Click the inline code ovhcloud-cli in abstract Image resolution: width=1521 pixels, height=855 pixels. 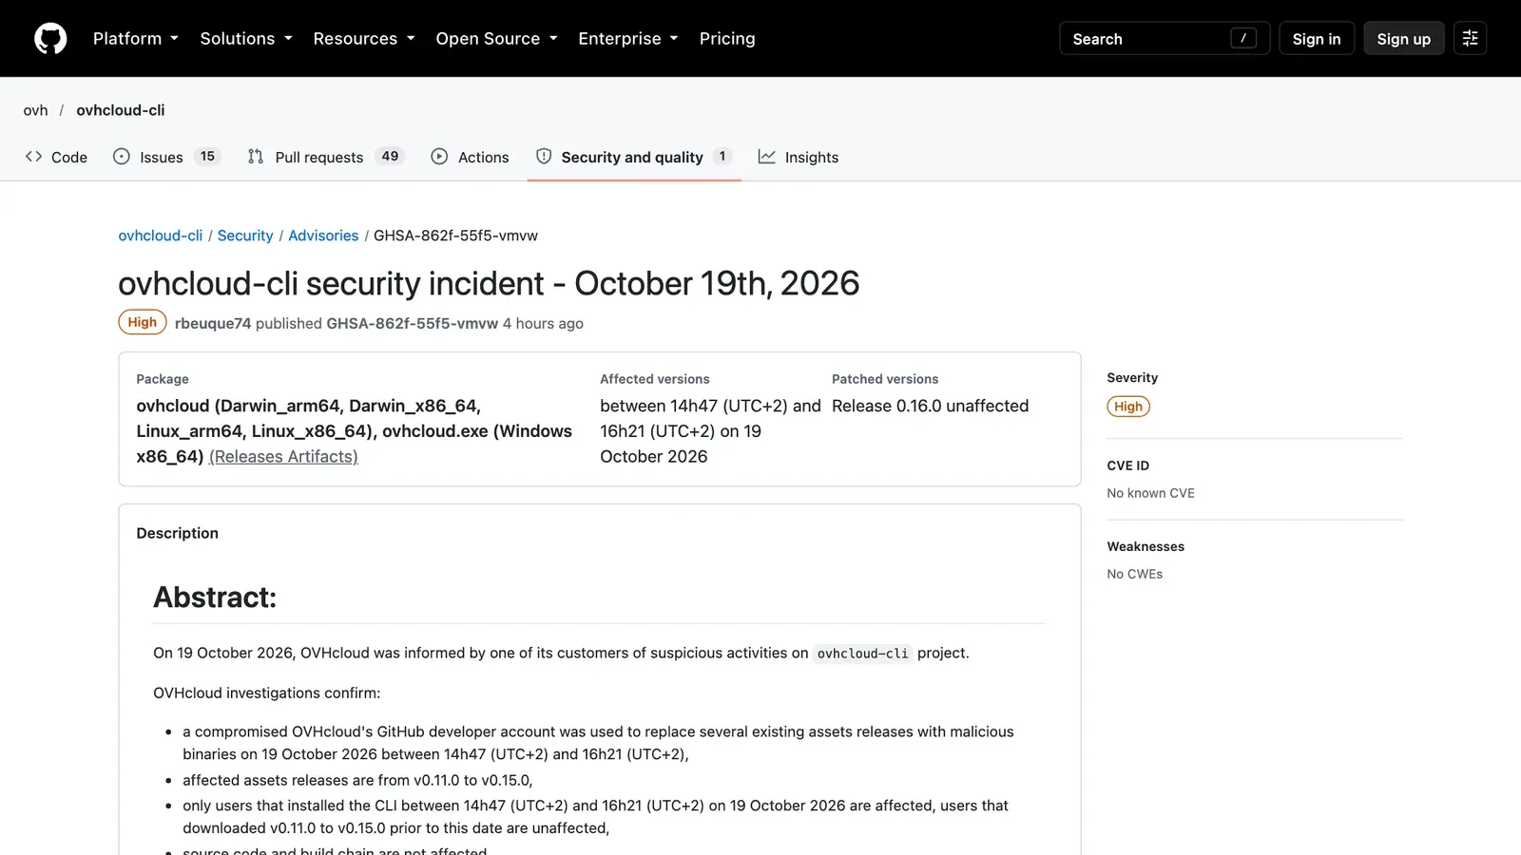click(862, 654)
